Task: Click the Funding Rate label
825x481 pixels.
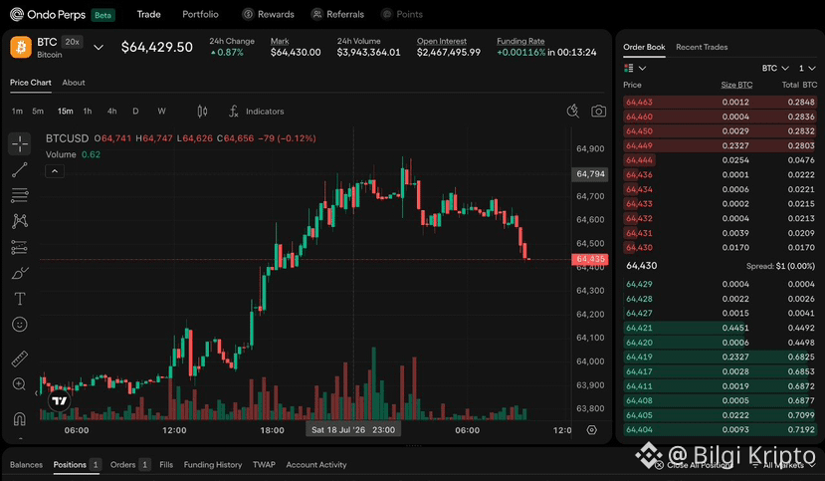Action: (520, 41)
